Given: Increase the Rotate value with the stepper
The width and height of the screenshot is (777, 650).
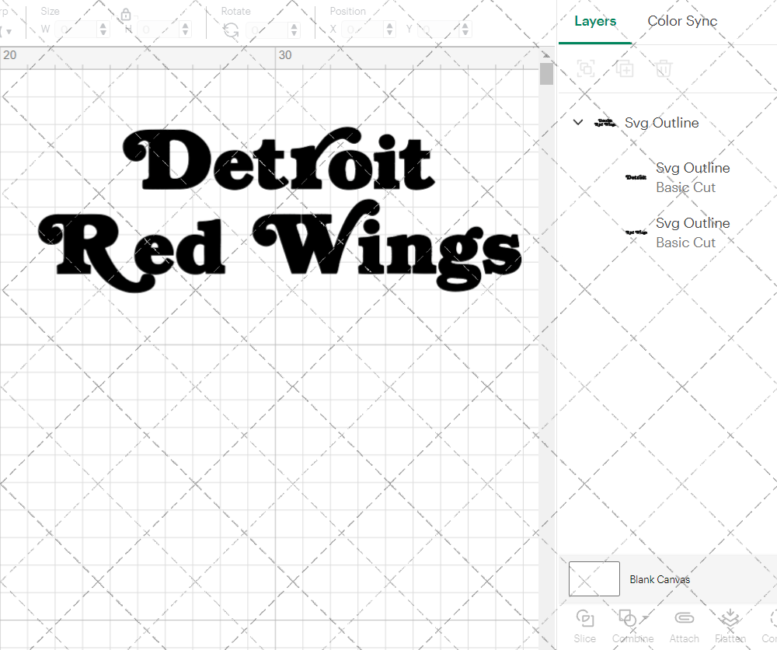Looking at the screenshot, I should (x=293, y=25).
